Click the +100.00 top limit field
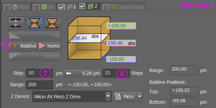Image resolution: width=216 pixels, height=108 pixels. [121, 26]
